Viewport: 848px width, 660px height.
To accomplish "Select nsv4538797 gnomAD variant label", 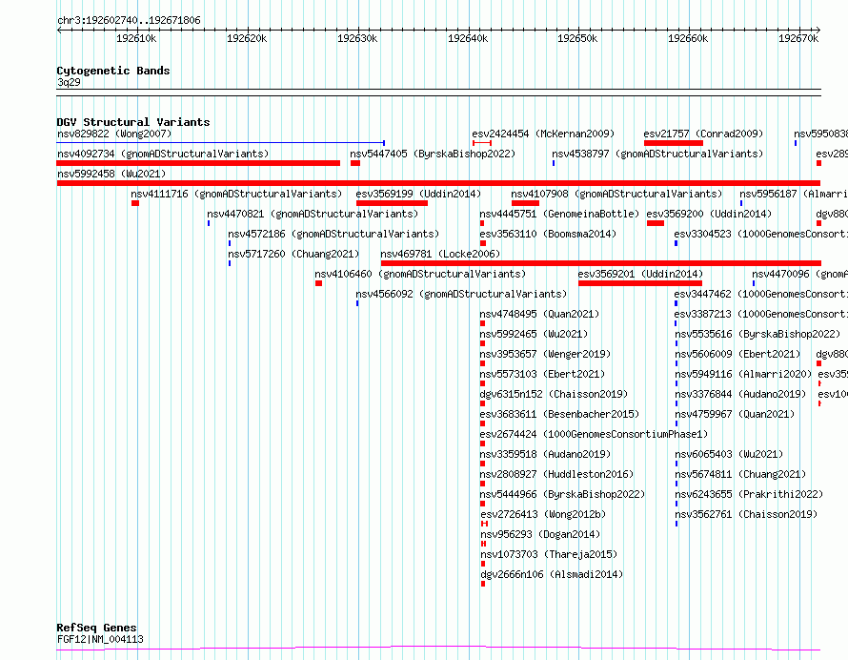I will pos(657,154).
